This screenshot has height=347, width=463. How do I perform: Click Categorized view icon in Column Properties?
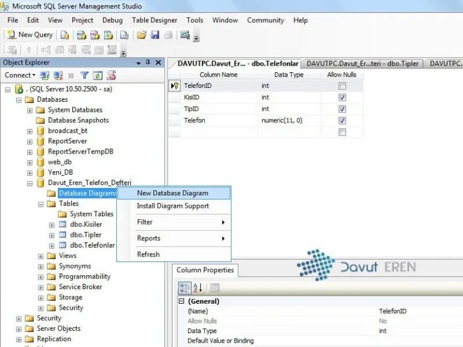pyautogui.click(x=184, y=288)
